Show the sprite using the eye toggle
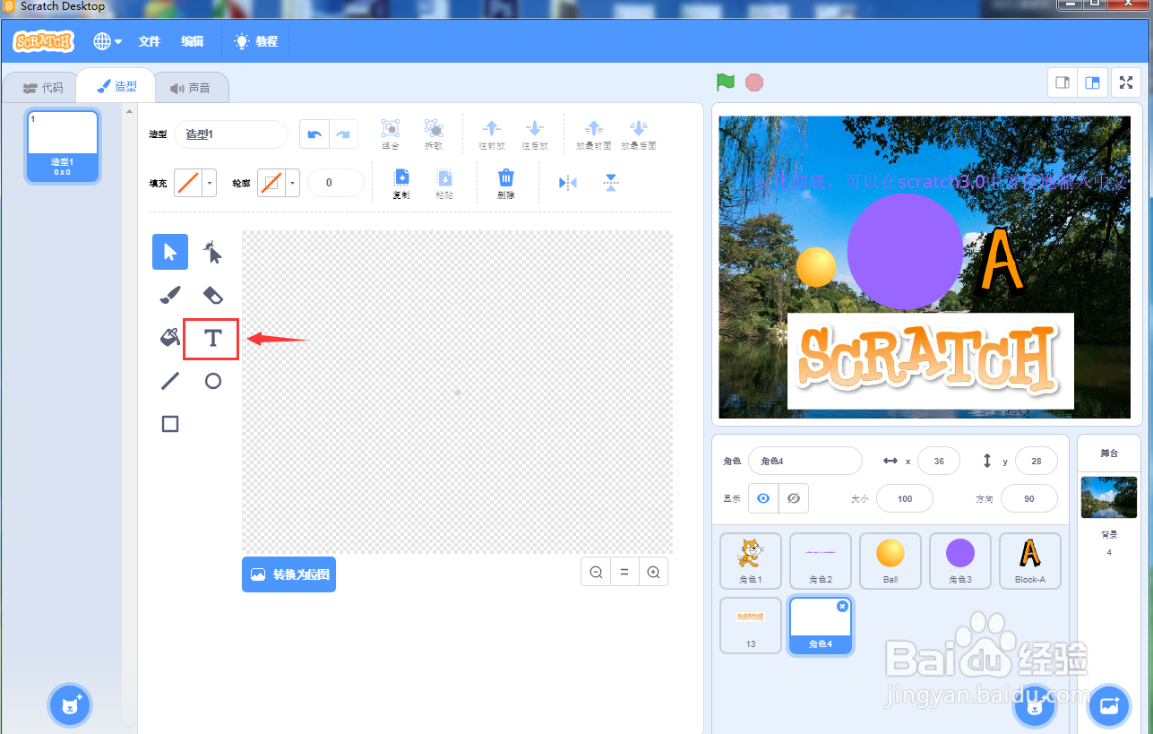The width and height of the screenshot is (1153, 734). coord(763,498)
